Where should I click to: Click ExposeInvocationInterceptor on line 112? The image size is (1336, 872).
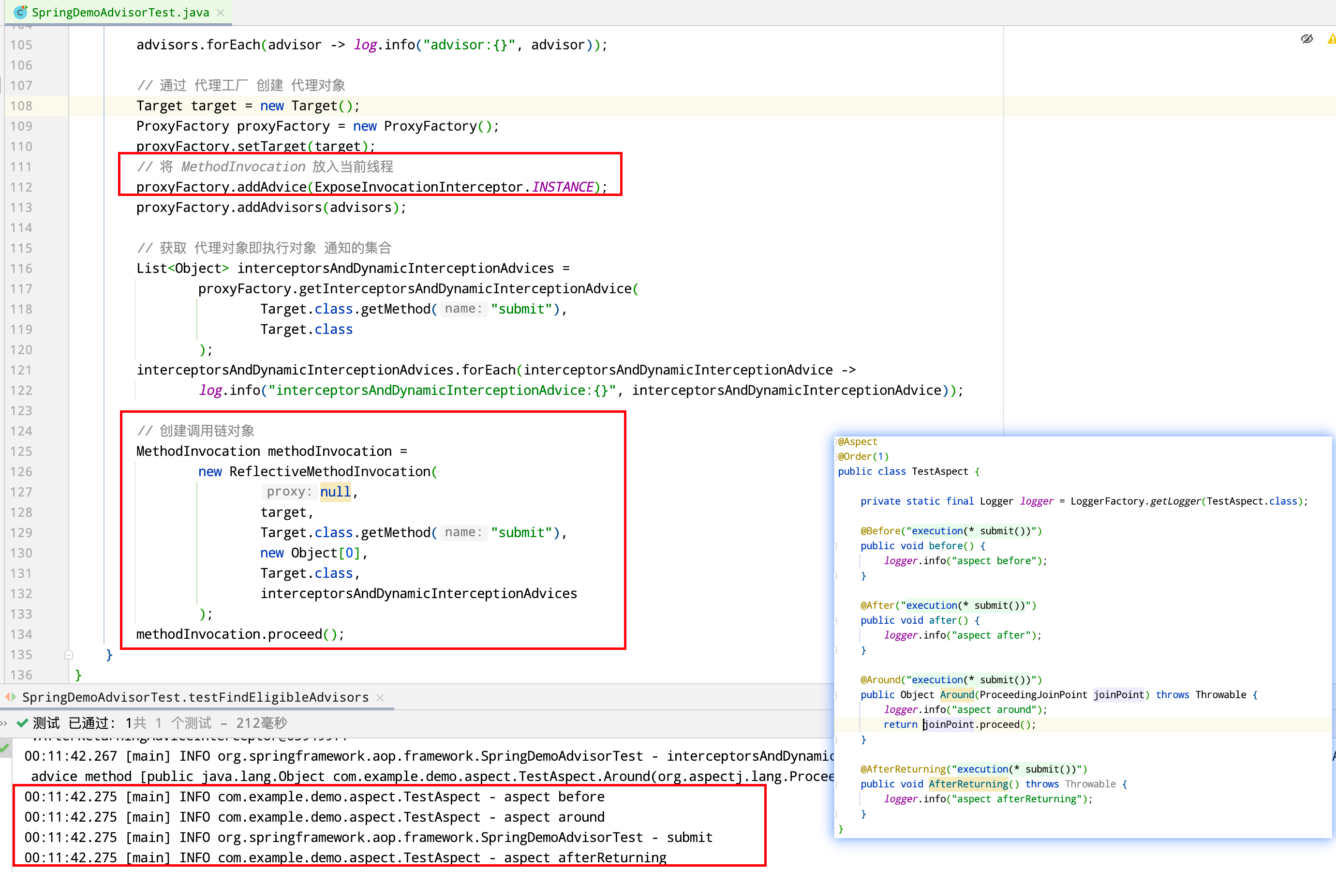pos(418,187)
